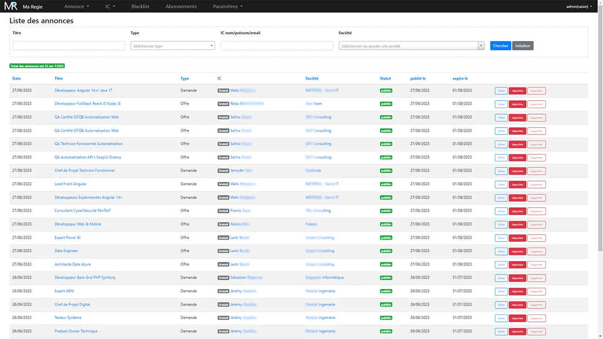This screenshot has height=339, width=603.
Task: Go to the Blacklist page
Action: click(140, 6)
